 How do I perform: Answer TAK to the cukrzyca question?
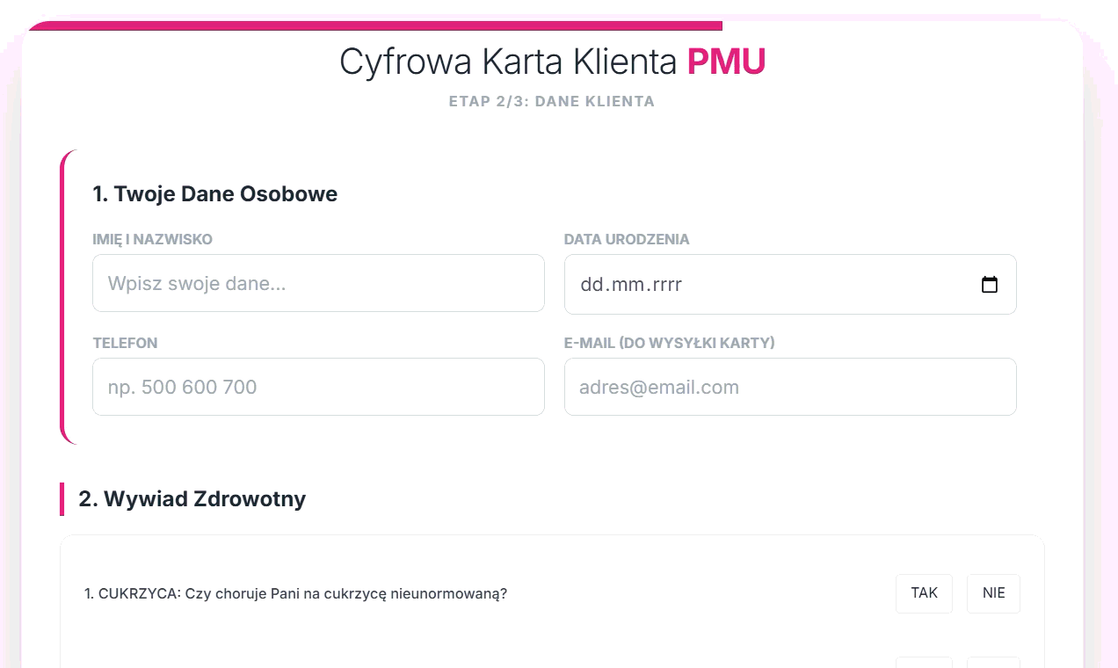[924, 593]
